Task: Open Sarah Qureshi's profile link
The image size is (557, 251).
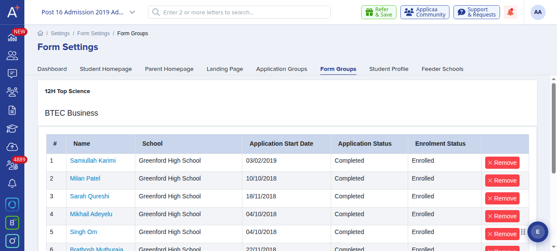Action: (x=90, y=196)
